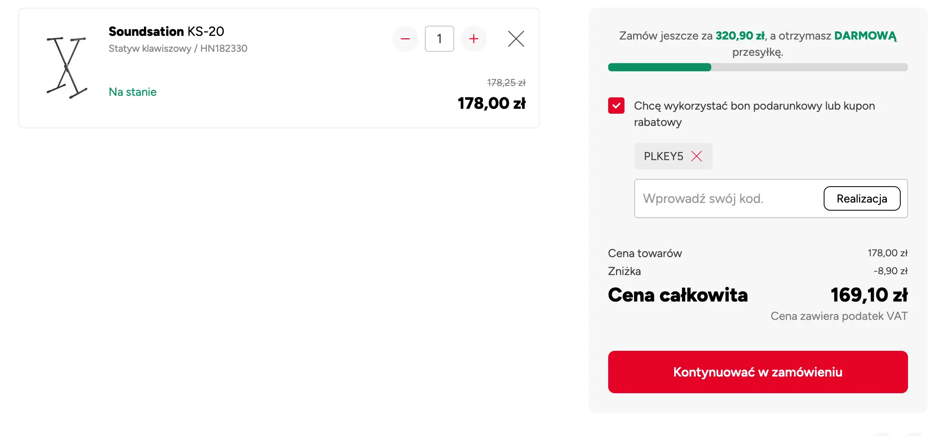Increase quantity with the plus button
Image resolution: width=941 pixels, height=436 pixels.
click(x=473, y=39)
